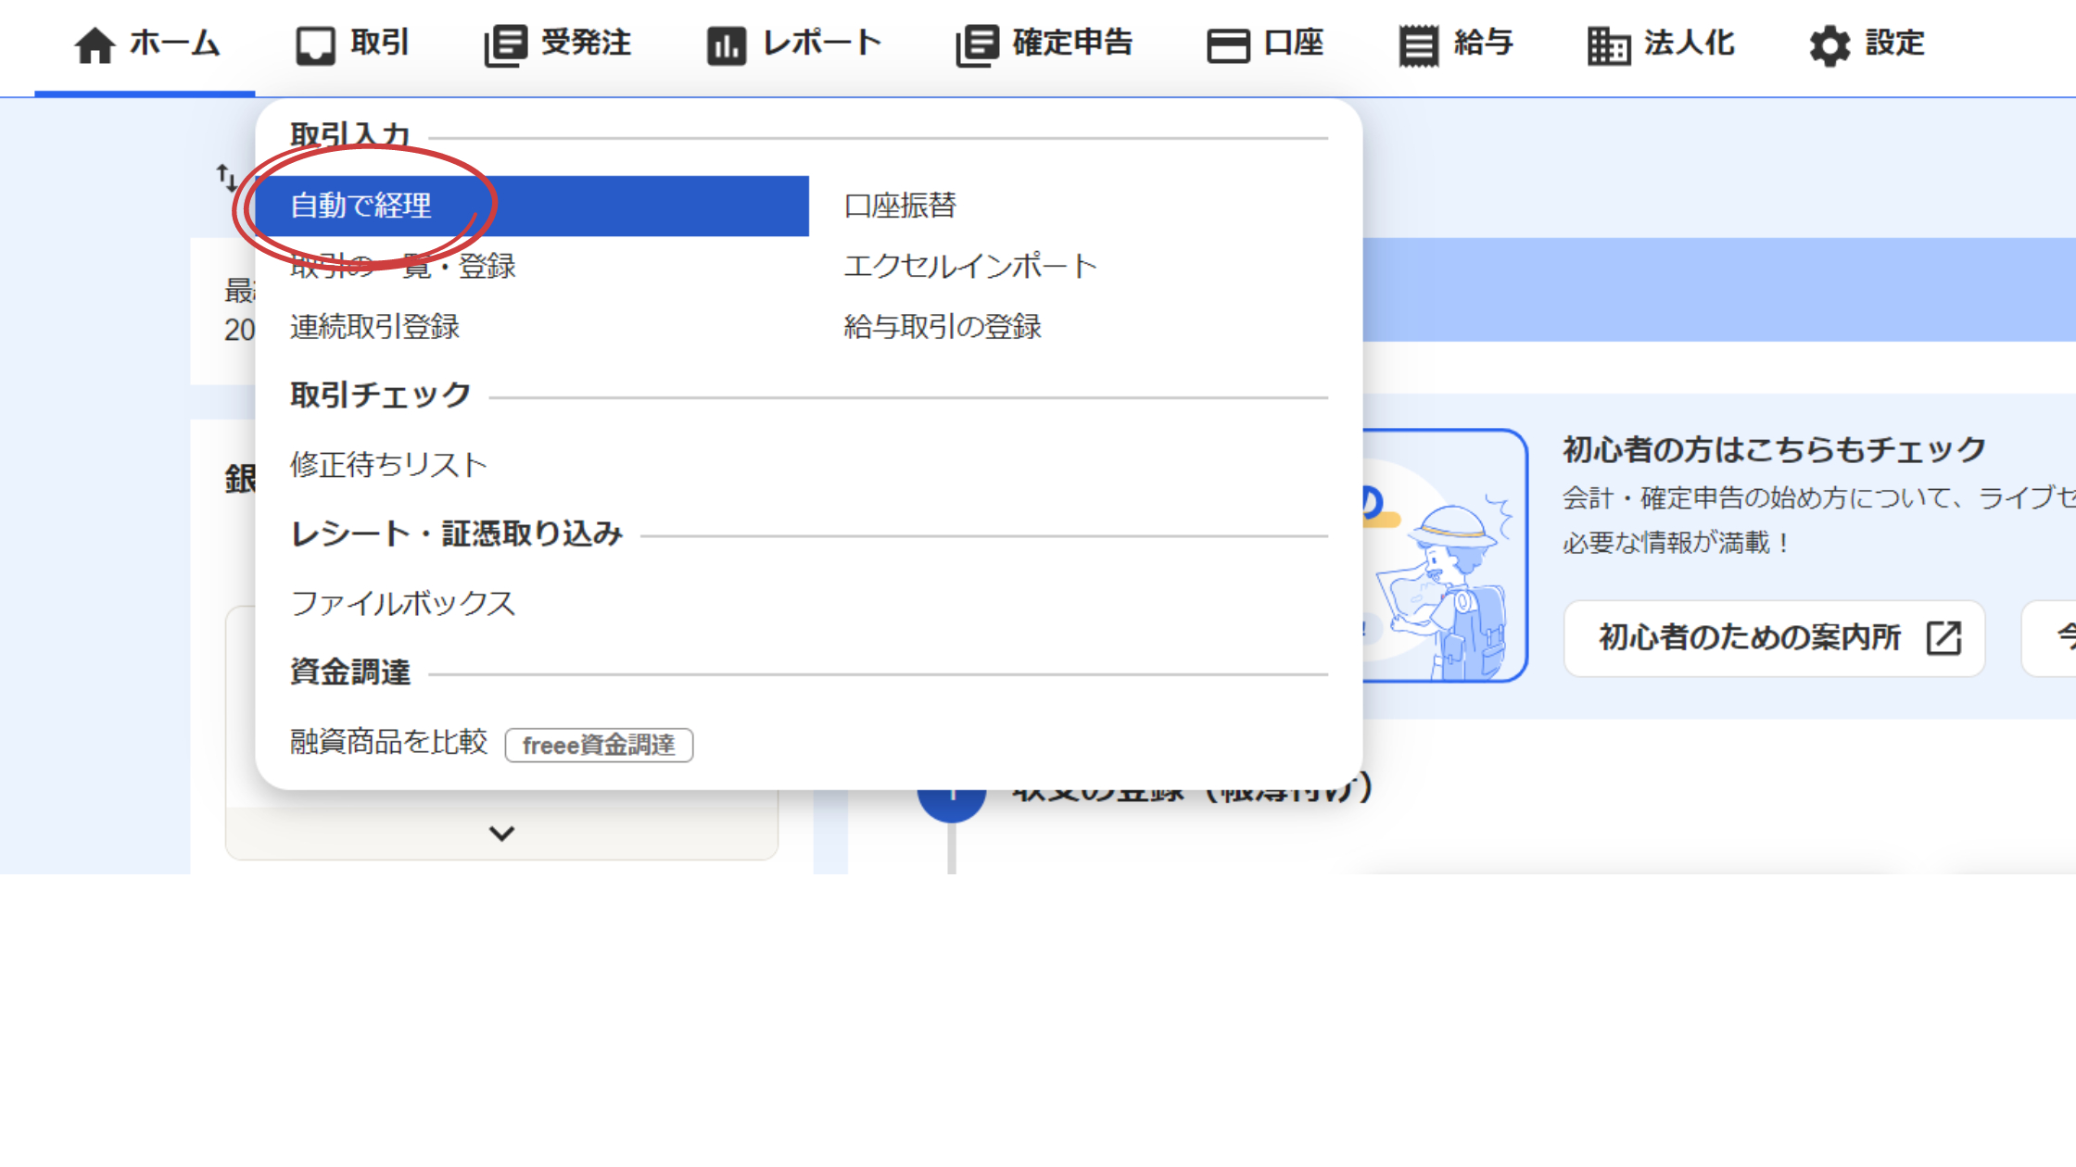The image size is (2076, 1167).
Task: Click the 法人化 building icon
Action: point(1608,44)
